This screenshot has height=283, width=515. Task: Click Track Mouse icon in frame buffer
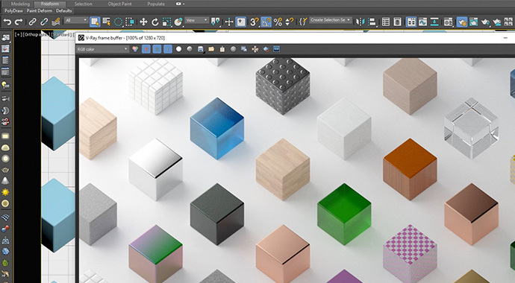[x=255, y=49]
